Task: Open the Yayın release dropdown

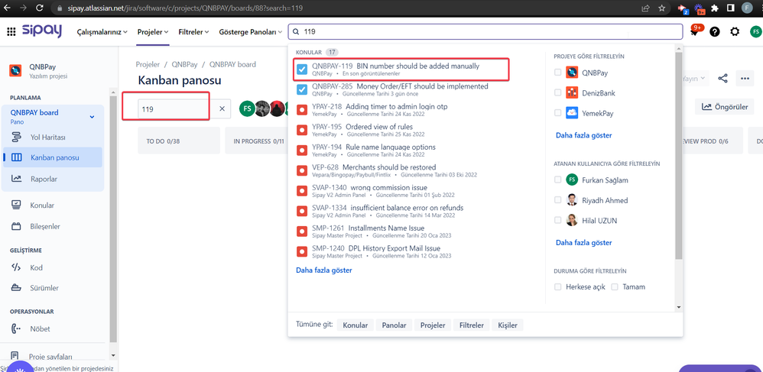Action: pos(695,78)
